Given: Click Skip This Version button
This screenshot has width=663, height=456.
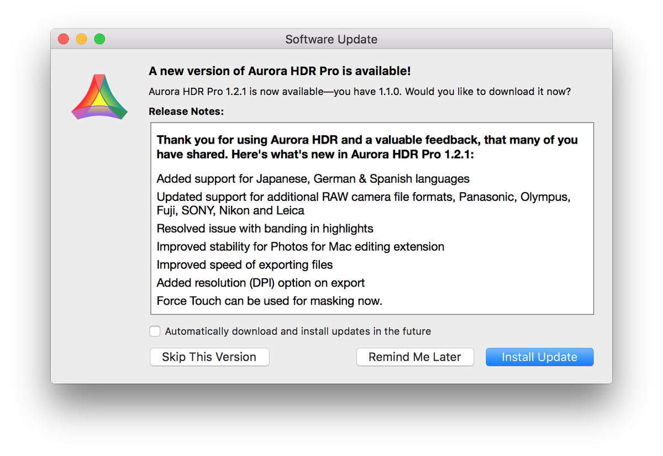Looking at the screenshot, I should click(209, 357).
